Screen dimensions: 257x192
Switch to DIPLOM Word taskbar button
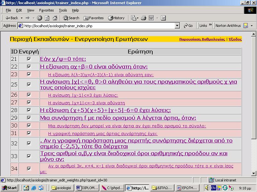(x=87, y=188)
